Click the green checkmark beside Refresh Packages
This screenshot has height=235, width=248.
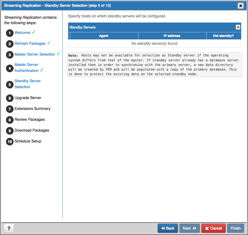click(x=49, y=43)
